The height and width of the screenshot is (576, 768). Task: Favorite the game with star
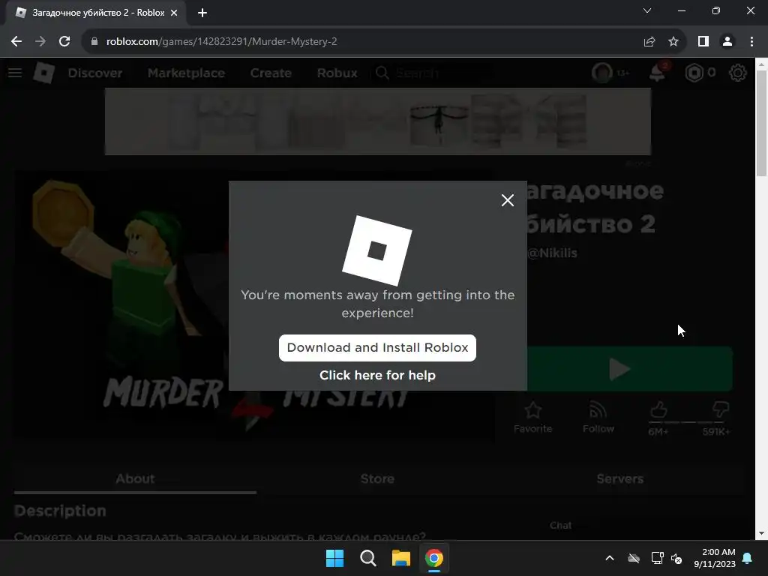tap(533, 417)
